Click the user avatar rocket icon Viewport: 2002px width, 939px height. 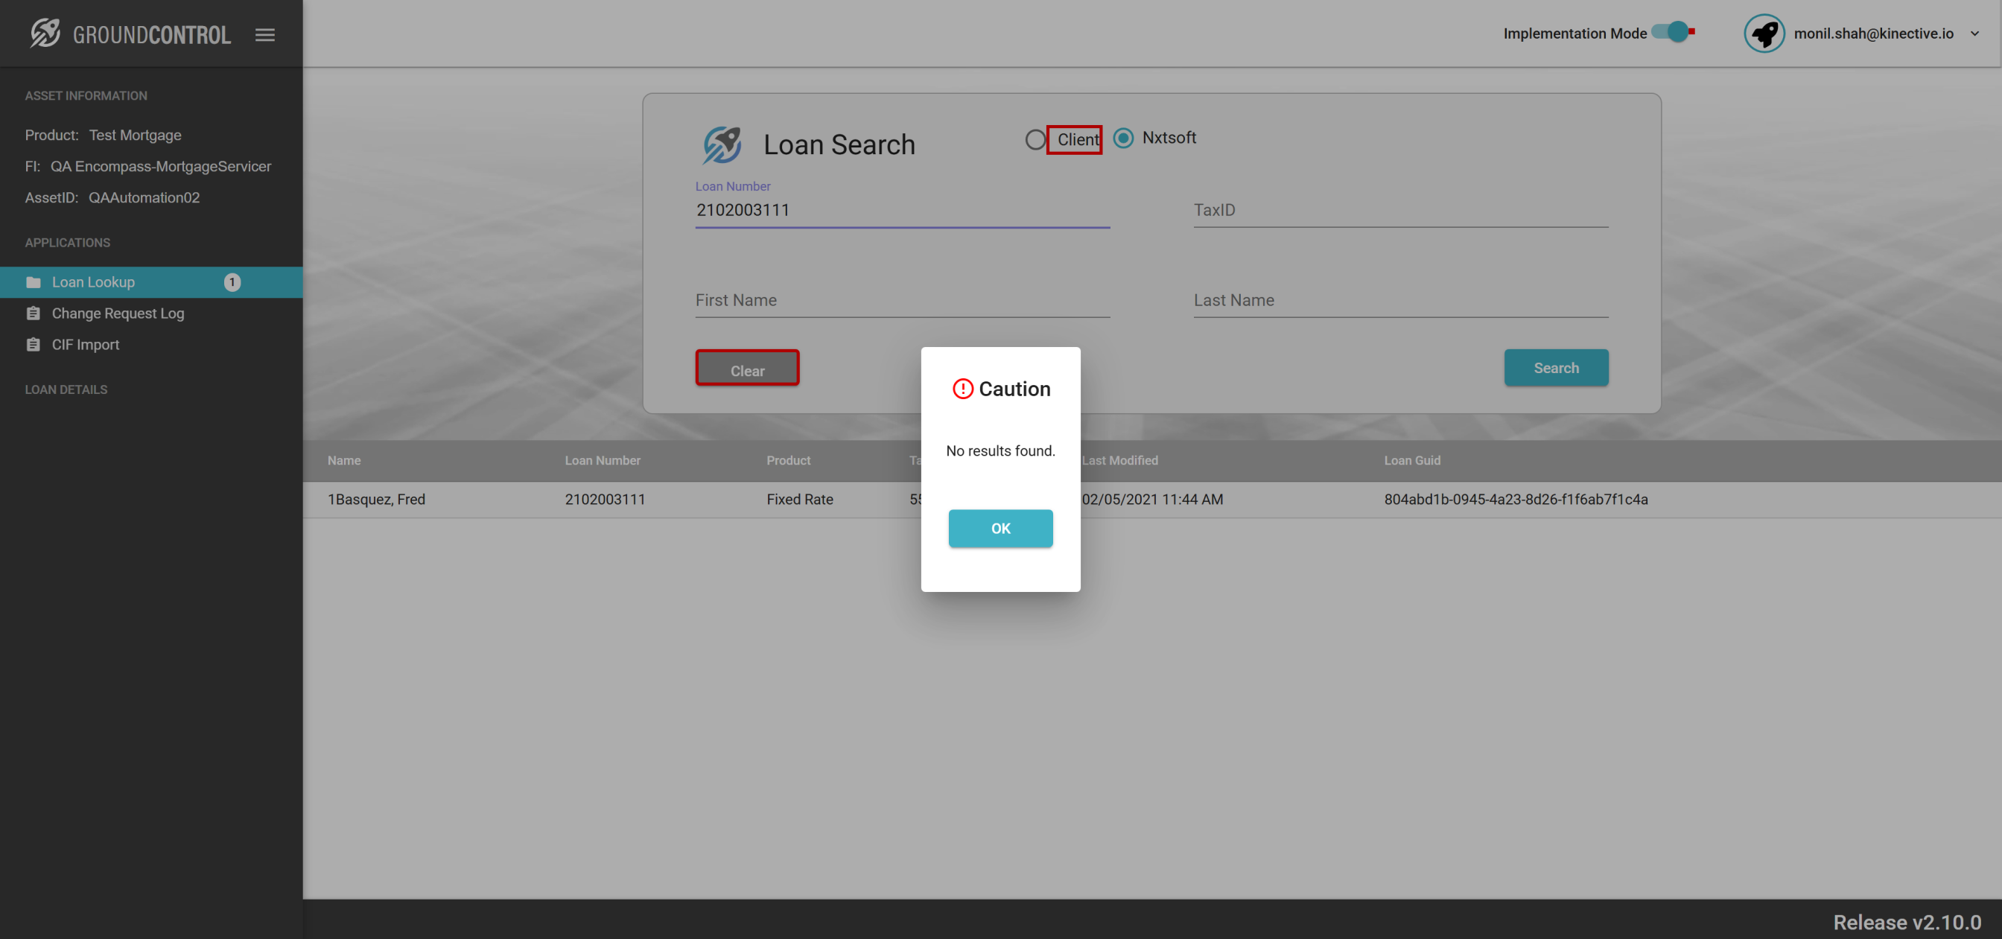tap(1764, 34)
